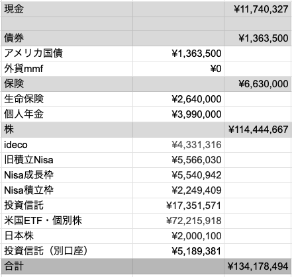The image size is (292, 277).
Task: Select the 現金 label cell
Action: coord(67,9)
